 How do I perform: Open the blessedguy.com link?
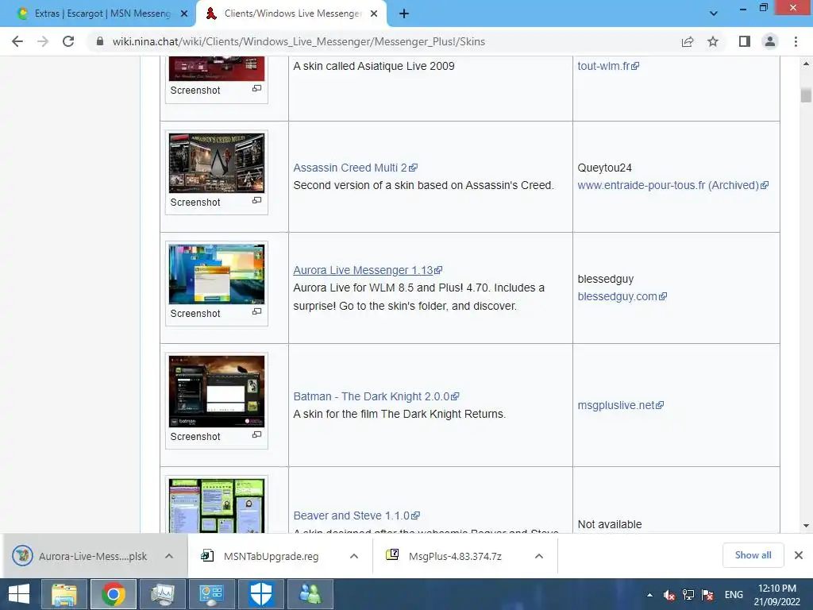[622, 296]
